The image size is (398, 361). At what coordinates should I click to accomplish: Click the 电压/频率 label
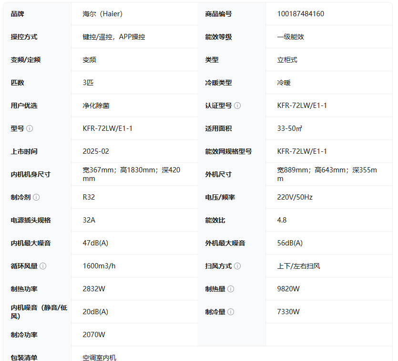220,197
